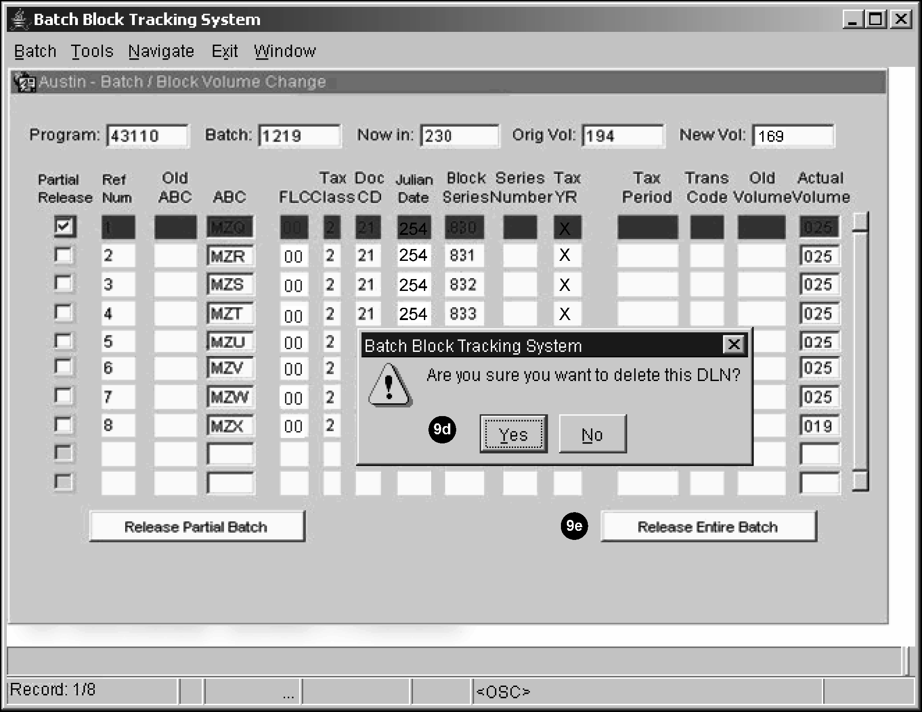The height and width of the screenshot is (712, 922).
Task: Check Partial Release for Ref Num 5
Action: [63, 341]
